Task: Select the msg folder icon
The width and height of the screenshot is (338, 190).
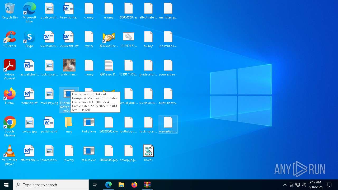Action: [x=69, y=125]
